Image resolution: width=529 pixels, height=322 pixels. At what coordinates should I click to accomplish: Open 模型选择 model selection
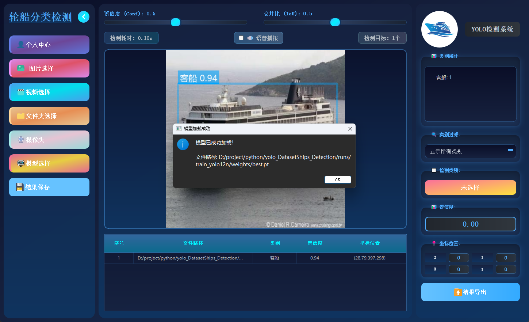click(x=49, y=163)
